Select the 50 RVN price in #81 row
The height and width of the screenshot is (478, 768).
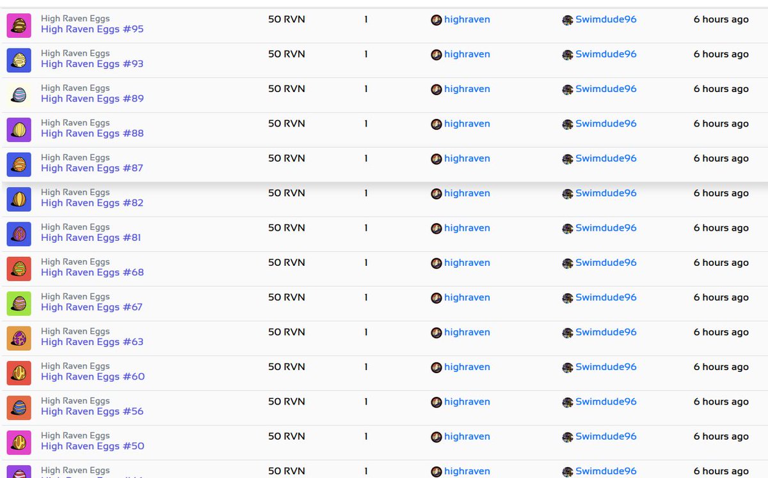(x=287, y=227)
